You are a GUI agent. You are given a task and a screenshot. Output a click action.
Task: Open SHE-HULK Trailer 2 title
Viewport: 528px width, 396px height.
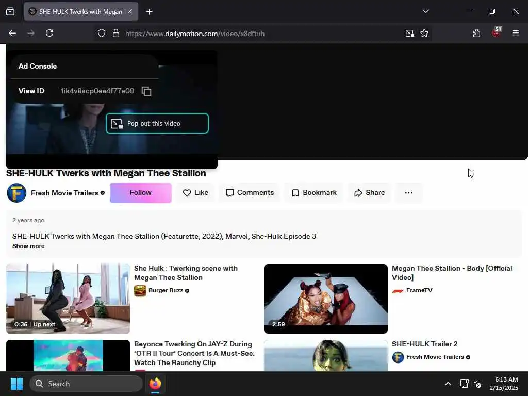425,344
